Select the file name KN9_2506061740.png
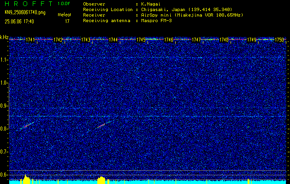Viewport: 290px width, 184px height. [x=25, y=12]
